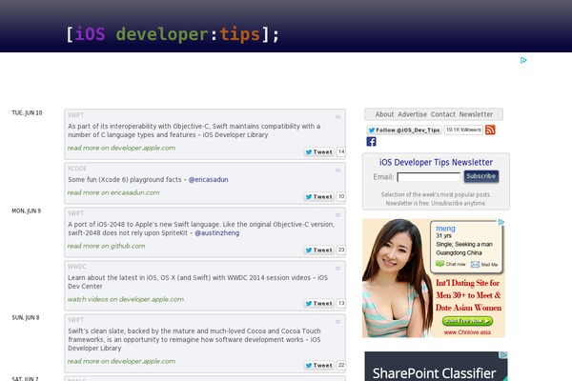Viewport: 572px width, 381px height.
Task: Open the Newsletter page
Action: 476,114
